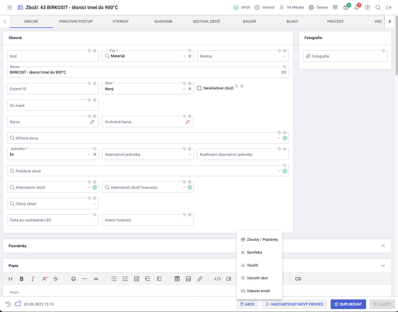This screenshot has height=312, width=398.
Task: Collapse the Poznámky section
Action: point(383,246)
